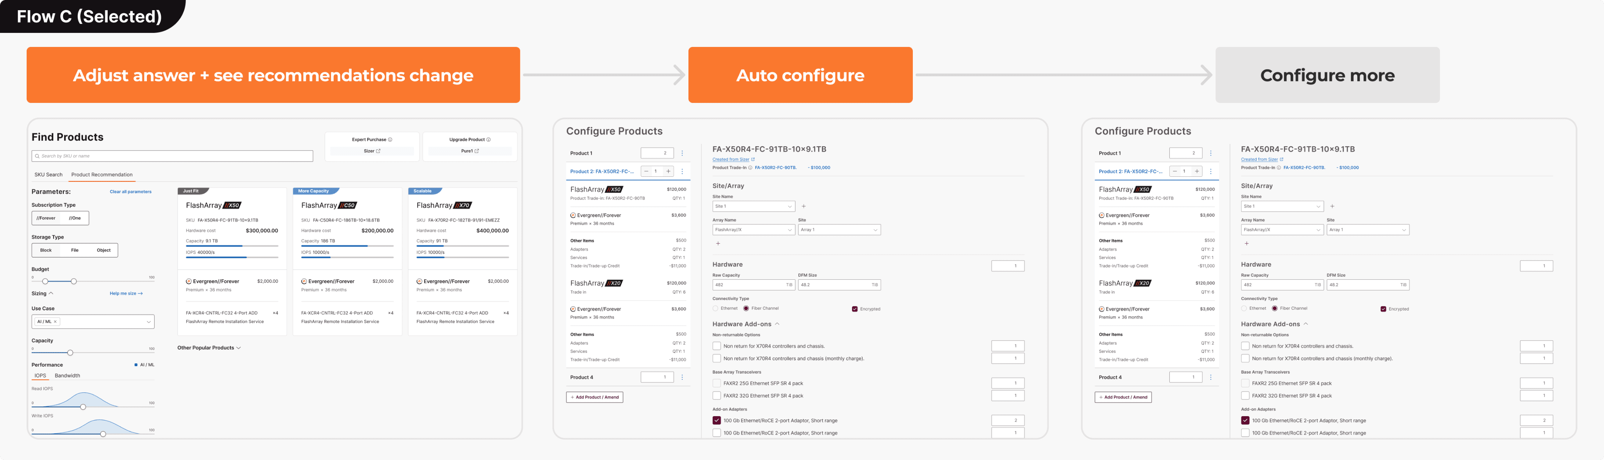Uncheck Encrypted in the Auto configure panel
The width and height of the screenshot is (1604, 460).
point(854,309)
